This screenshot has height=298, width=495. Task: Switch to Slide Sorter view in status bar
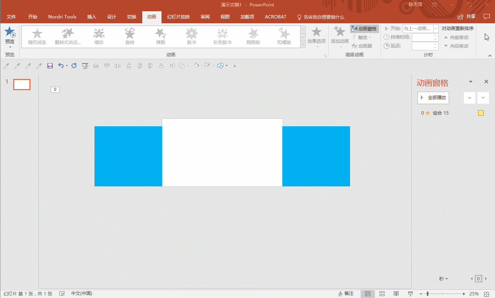tap(382, 293)
